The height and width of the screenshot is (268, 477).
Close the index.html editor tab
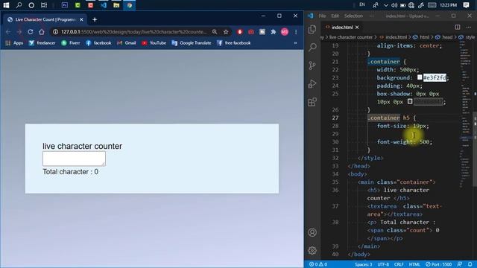tap(357, 28)
